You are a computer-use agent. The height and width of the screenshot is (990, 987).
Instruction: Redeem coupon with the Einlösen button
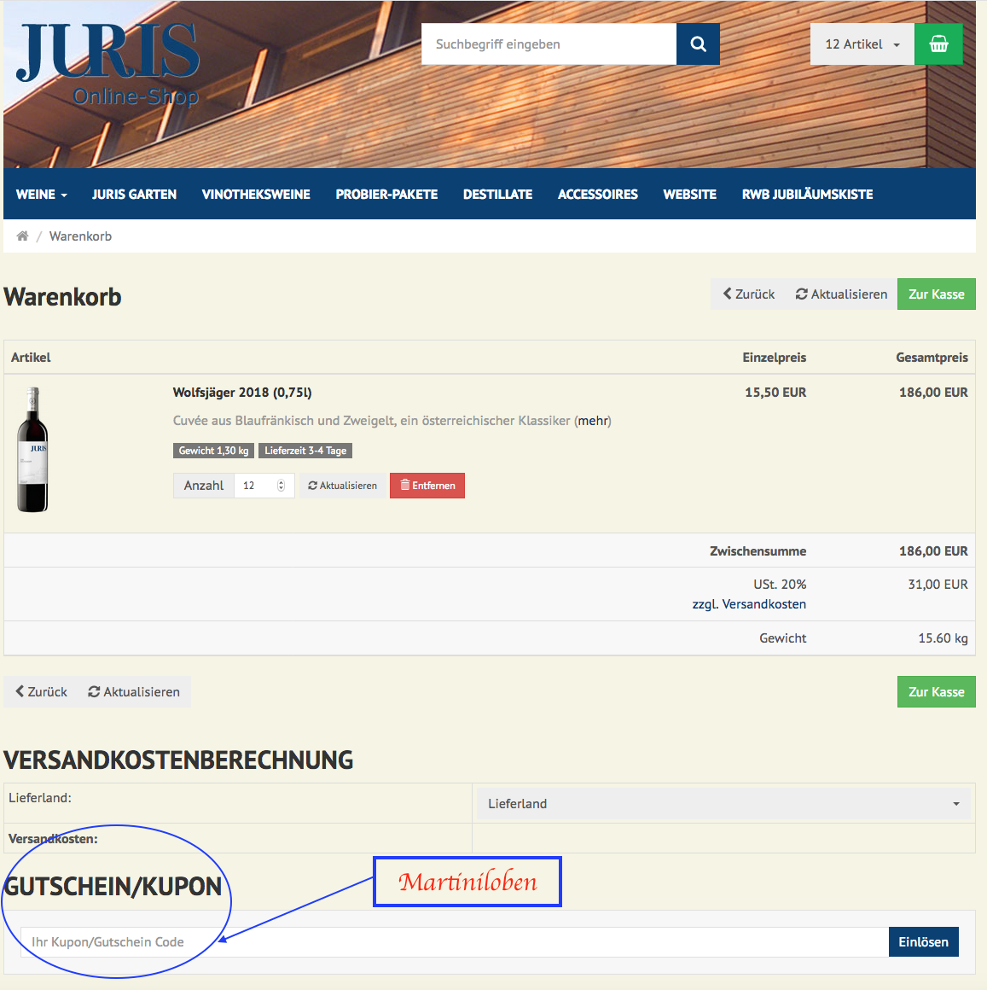(x=923, y=942)
